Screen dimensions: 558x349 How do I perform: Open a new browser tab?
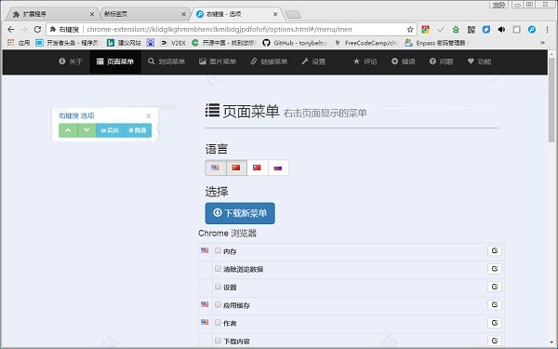click(x=293, y=15)
